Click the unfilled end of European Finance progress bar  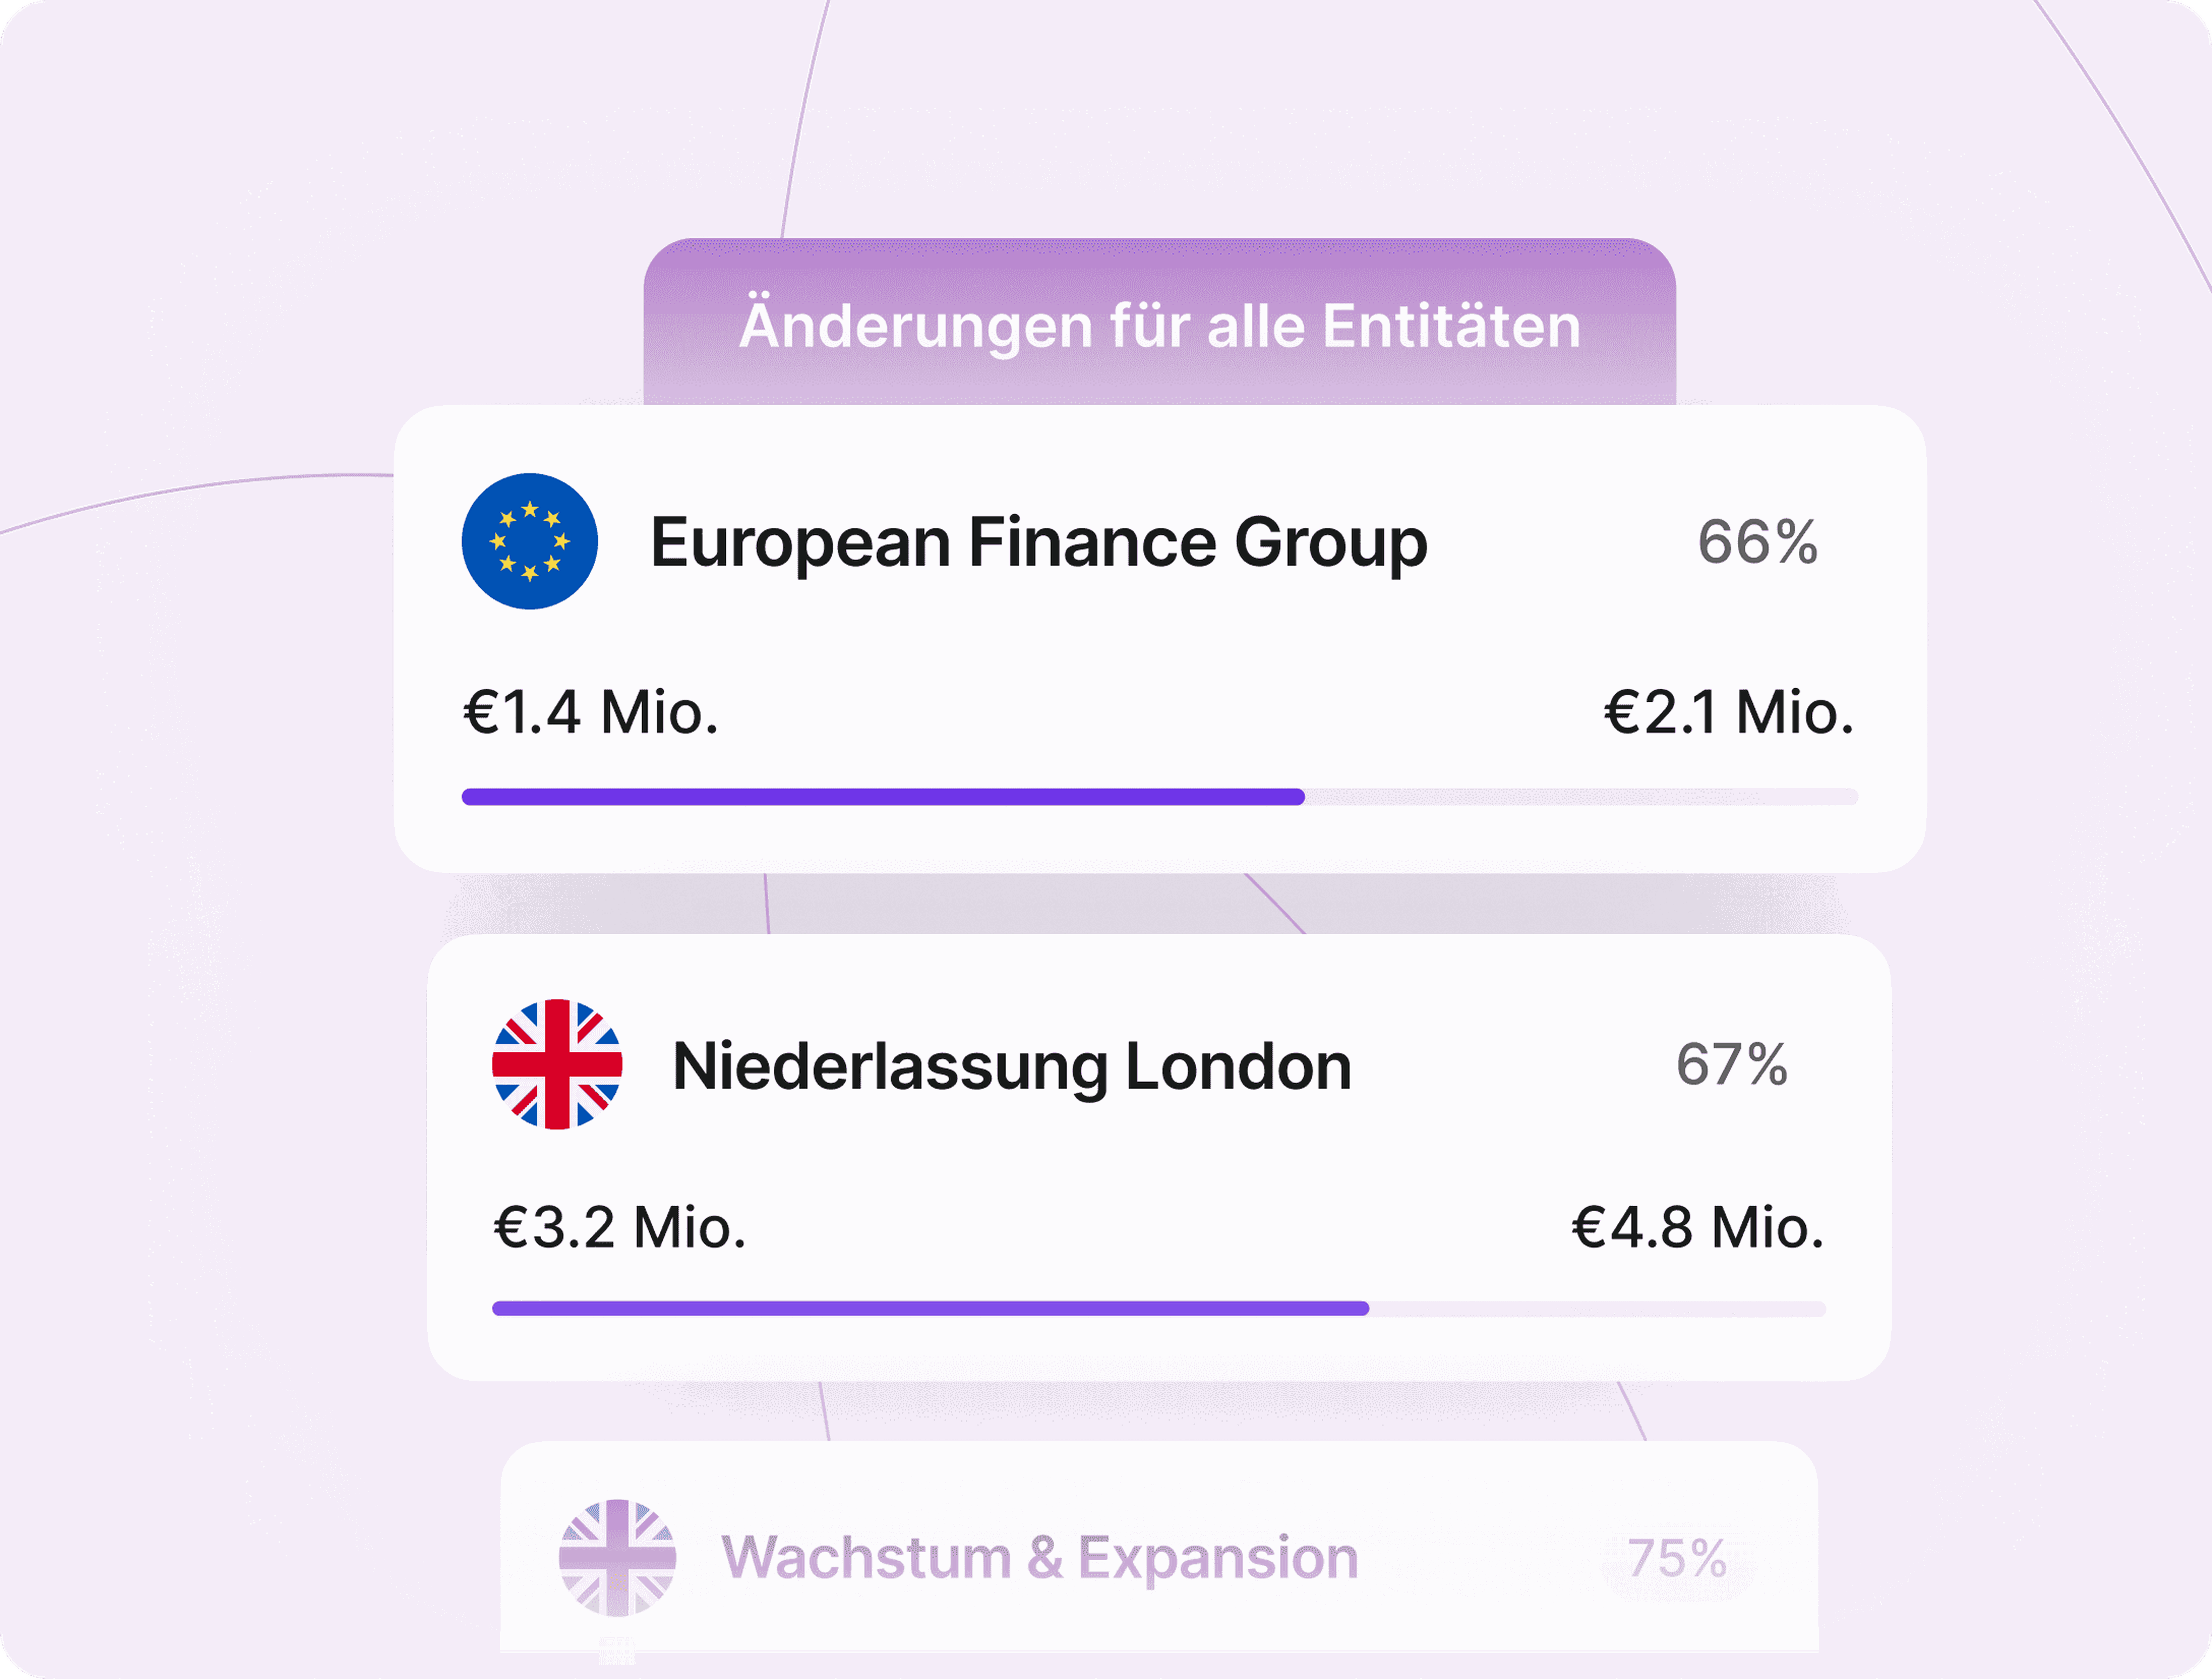pos(1582,796)
